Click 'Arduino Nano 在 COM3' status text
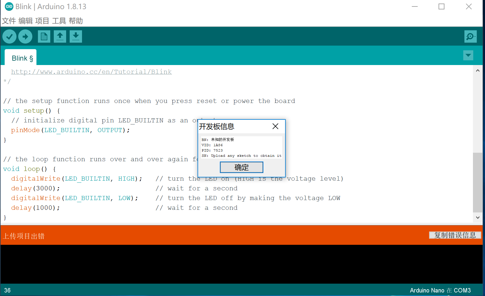This screenshot has width=485, height=296. pyautogui.click(x=440, y=290)
